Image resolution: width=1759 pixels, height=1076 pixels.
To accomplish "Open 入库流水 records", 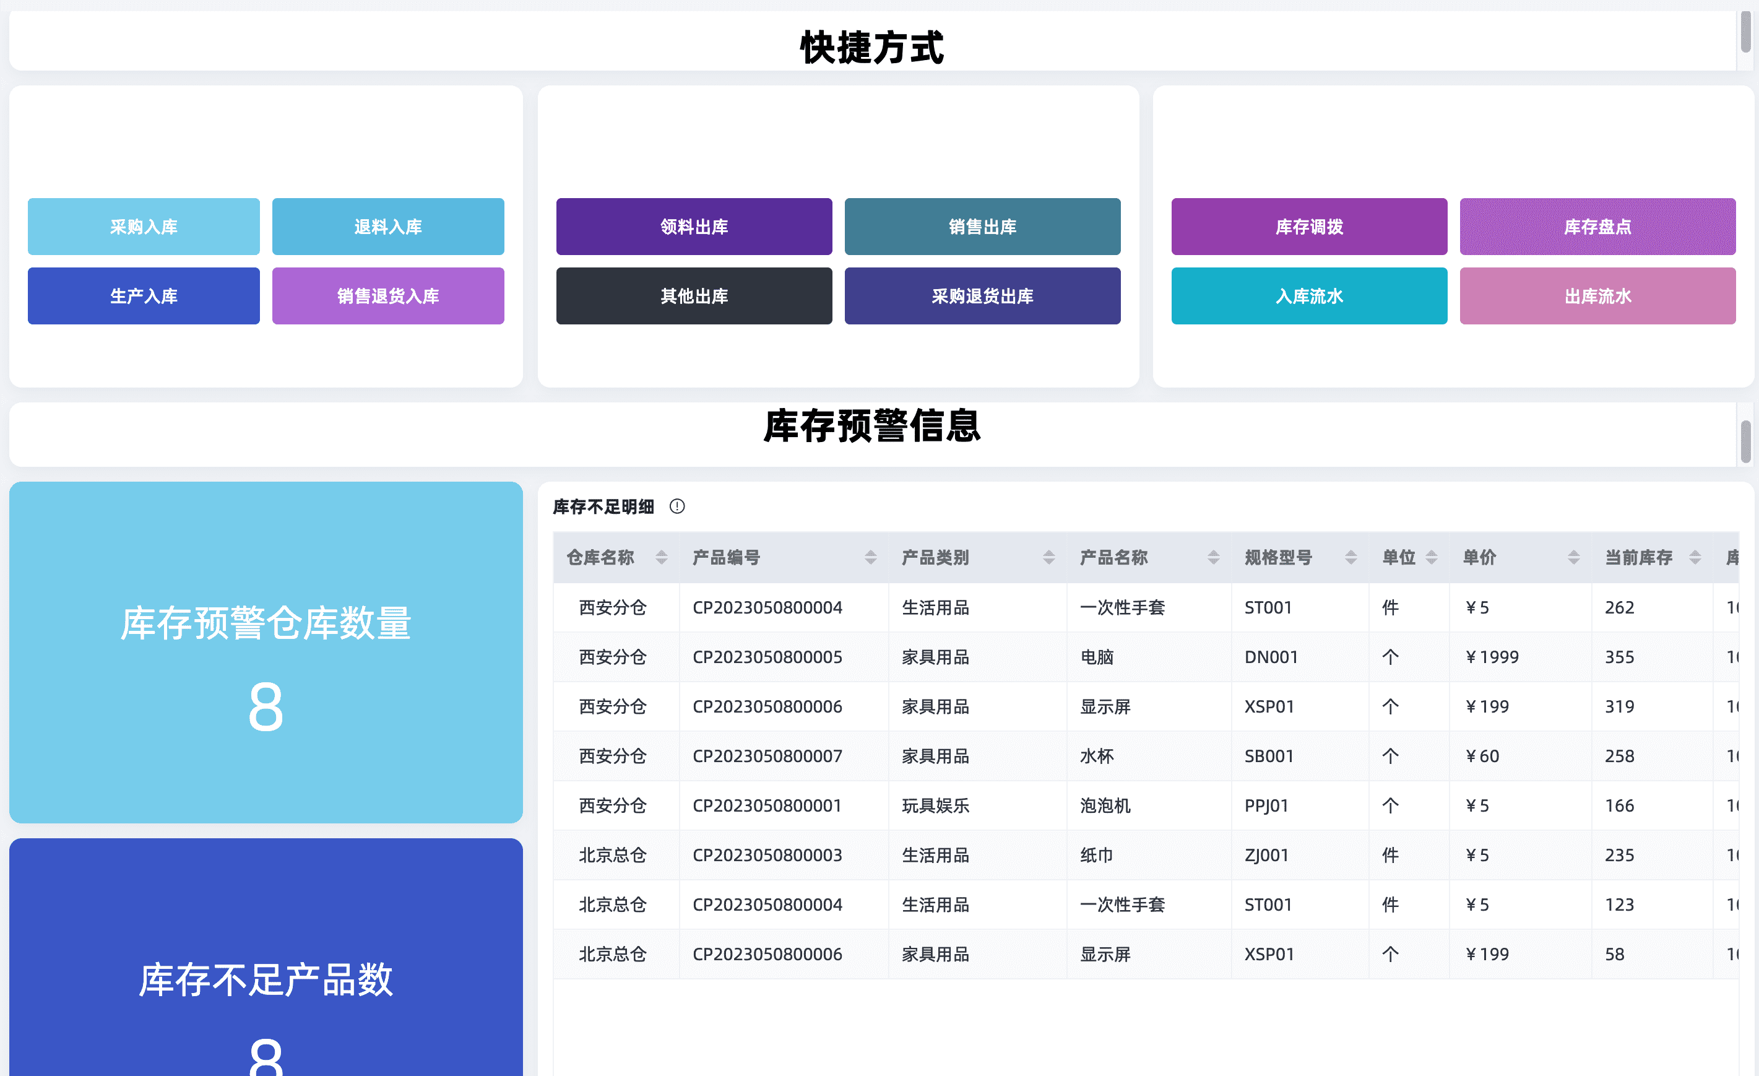I will tap(1308, 295).
